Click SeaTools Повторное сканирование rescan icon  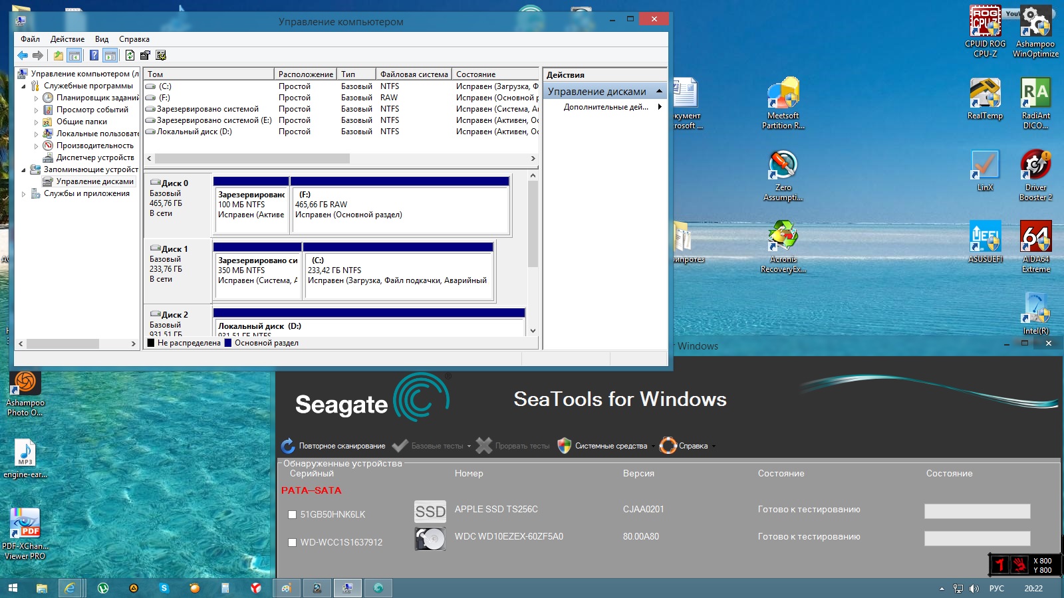click(288, 446)
